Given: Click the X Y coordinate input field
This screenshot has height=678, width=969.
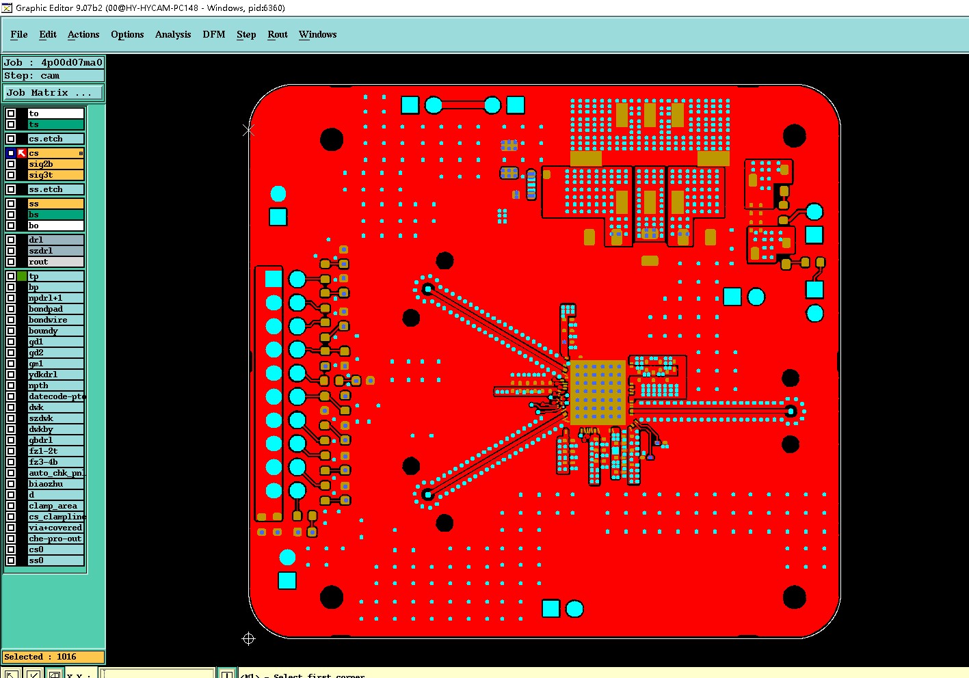Looking at the screenshot, I should click(157, 674).
